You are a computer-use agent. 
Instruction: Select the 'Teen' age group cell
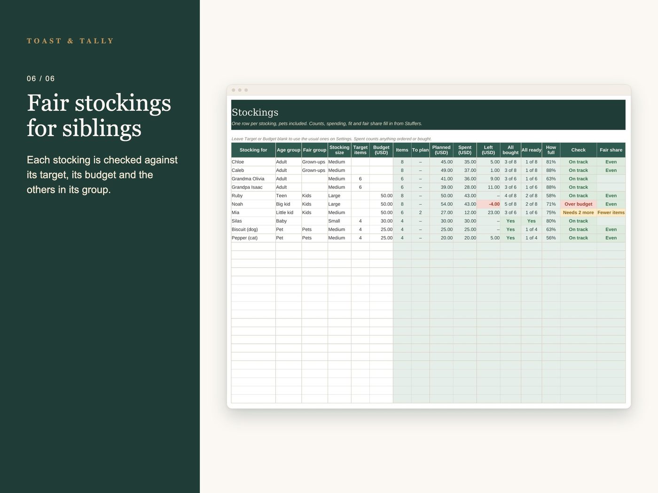tap(289, 196)
